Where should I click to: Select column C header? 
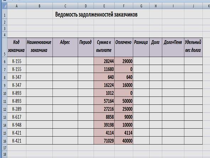pyautogui.click(x=65, y=6)
